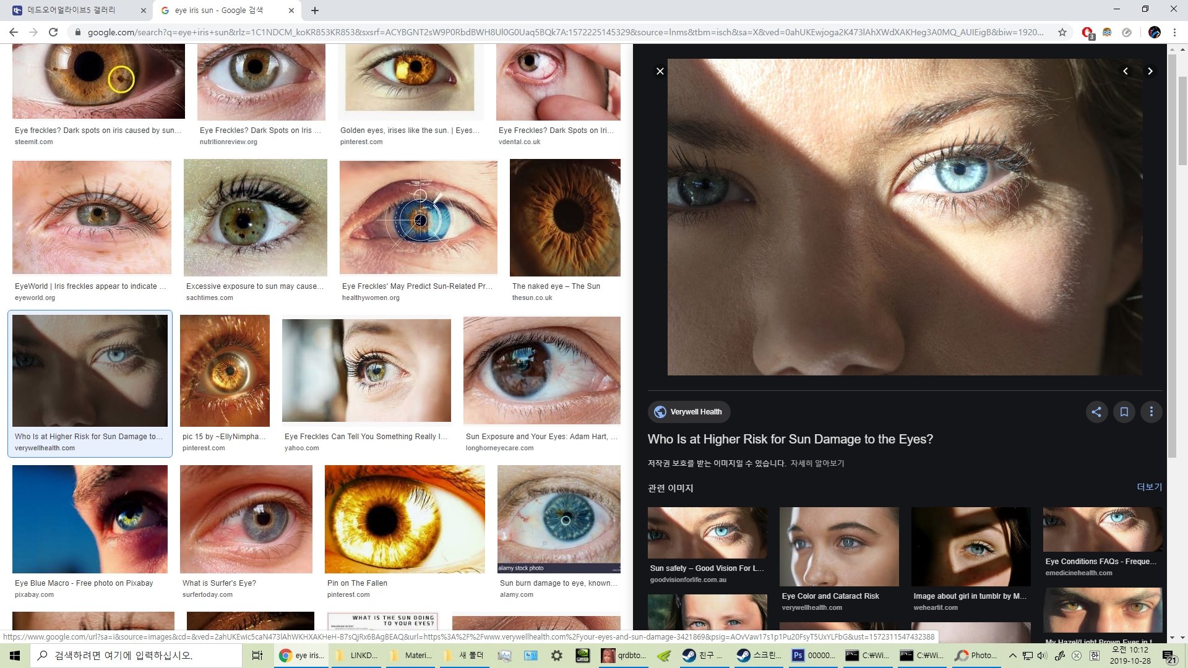
Task: Go back to the previous page
Action: [14, 32]
